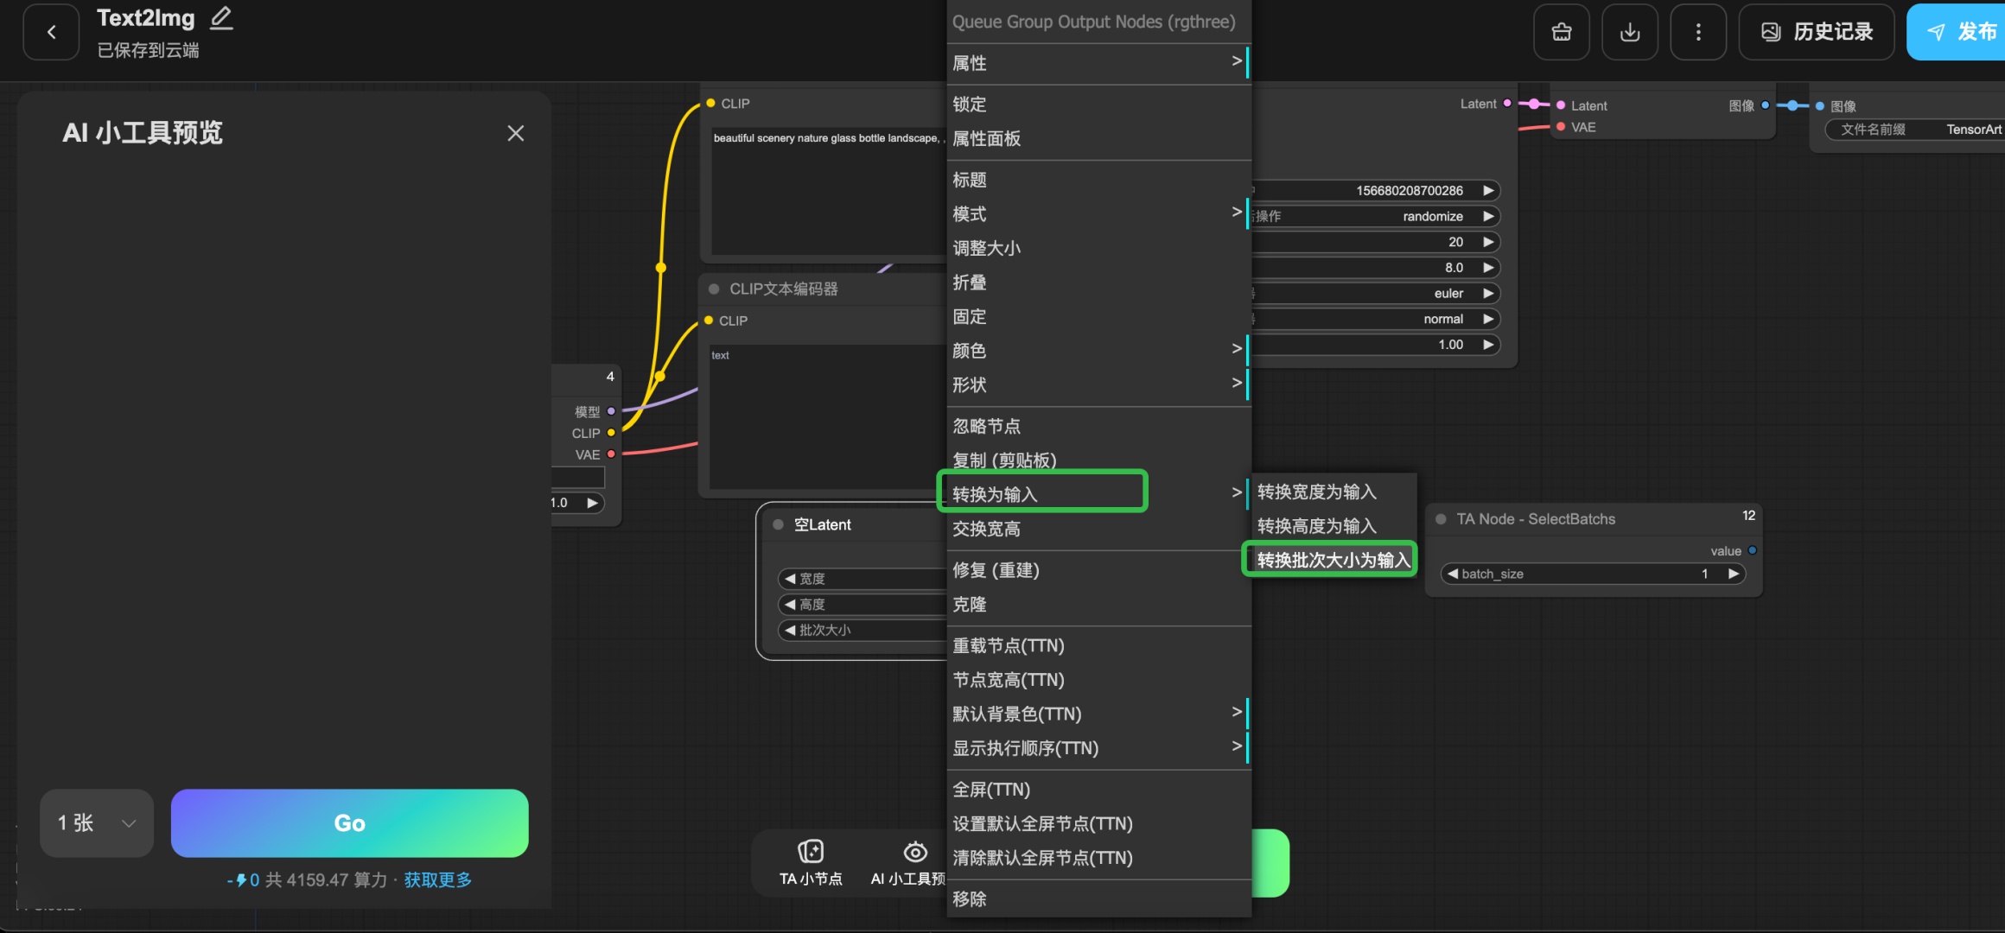The height and width of the screenshot is (933, 2005).
Task: Click the 获取更多 link
Action: [437, 879]
